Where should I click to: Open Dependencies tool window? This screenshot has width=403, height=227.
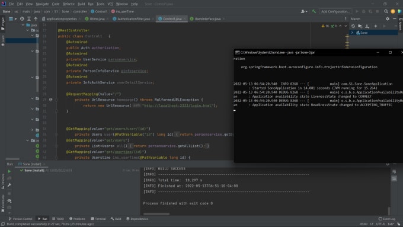(x=137, y=219)
